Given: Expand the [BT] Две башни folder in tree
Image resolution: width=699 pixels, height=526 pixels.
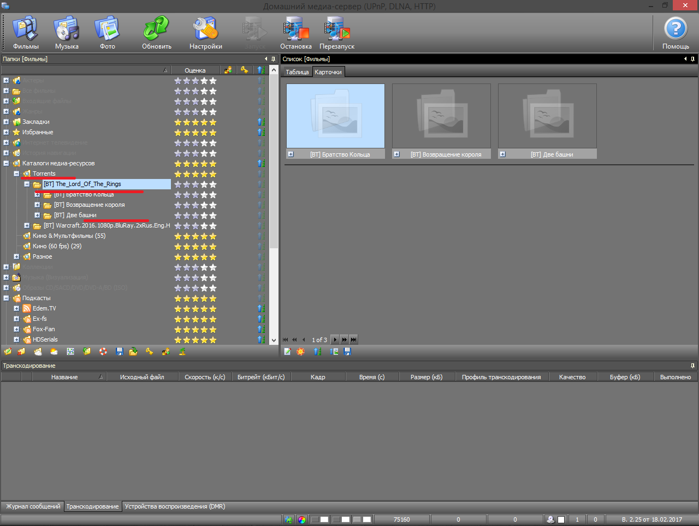Looking at the screenshot, I should [x=37, y=215].
